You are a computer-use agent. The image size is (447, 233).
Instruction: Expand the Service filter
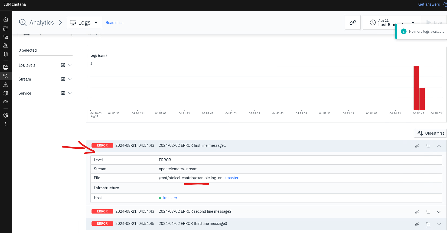tap(70, 93)
